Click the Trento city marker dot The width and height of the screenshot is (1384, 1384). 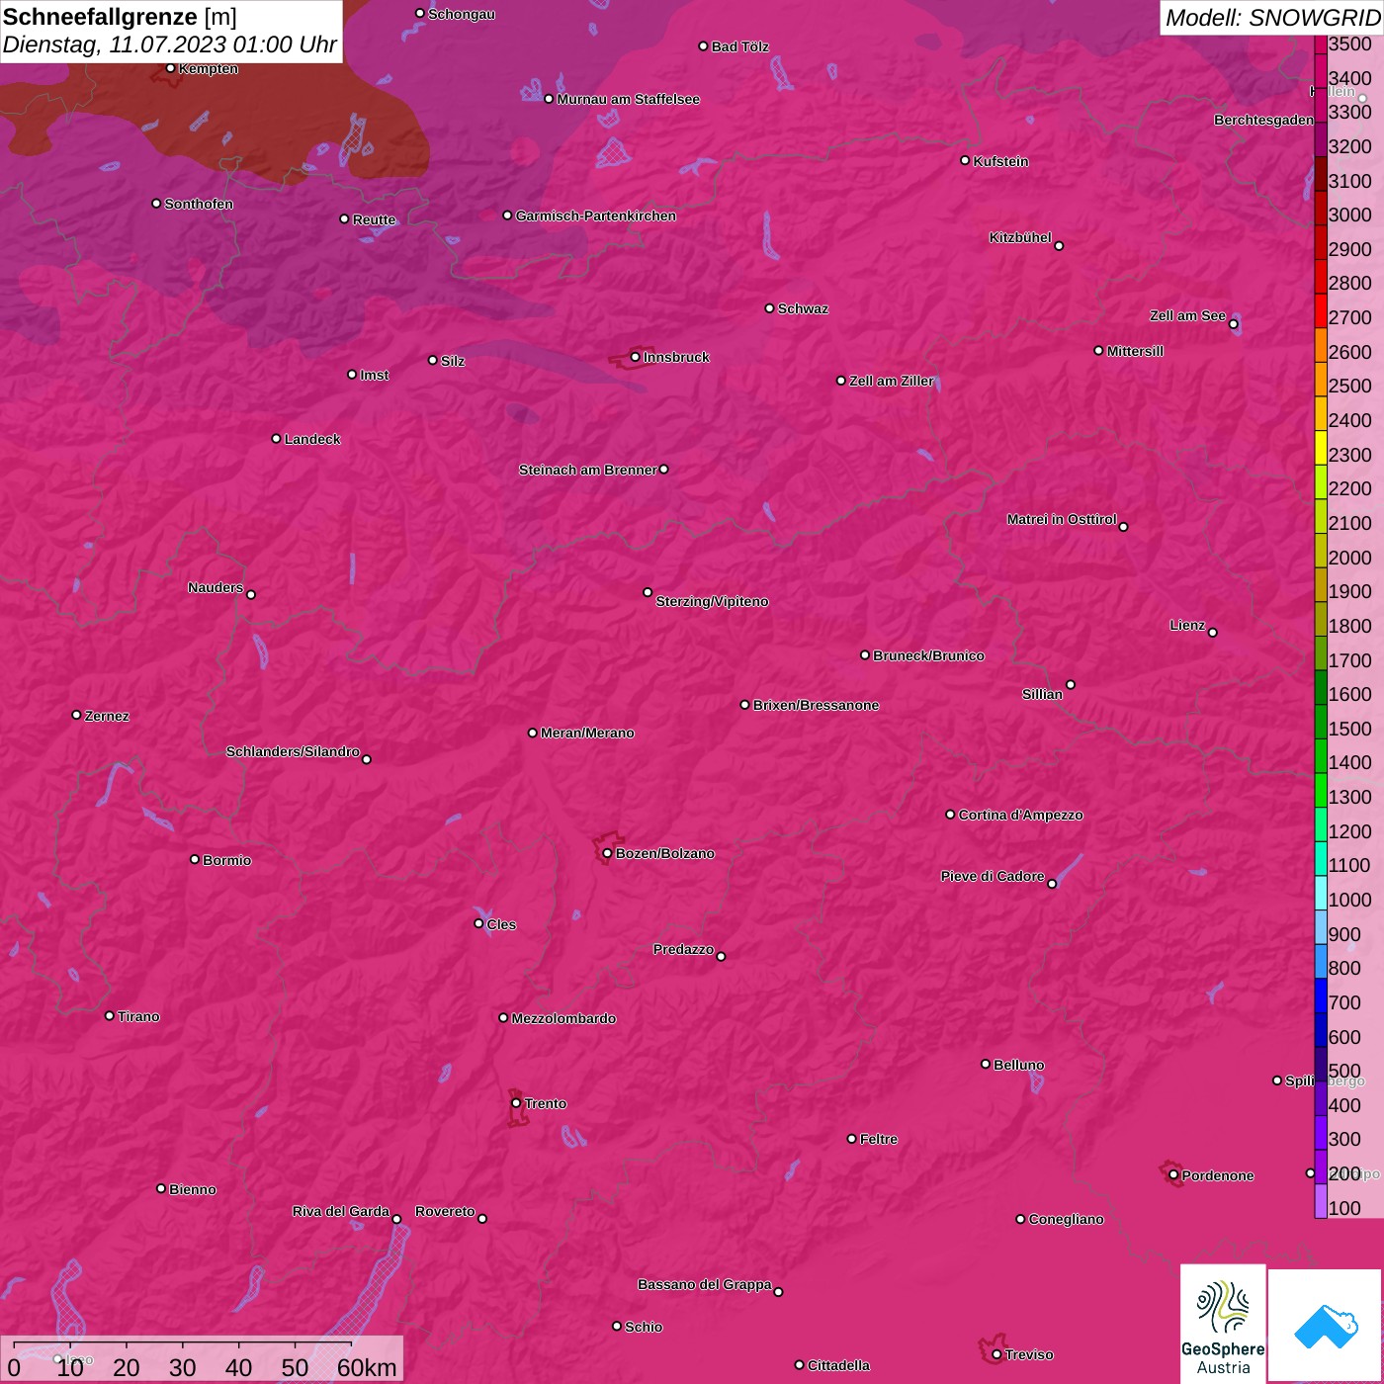point(516,1103)
